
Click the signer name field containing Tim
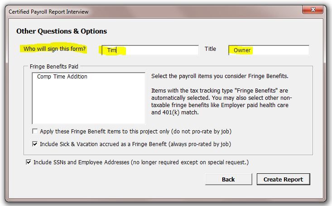tap(149, 50)
